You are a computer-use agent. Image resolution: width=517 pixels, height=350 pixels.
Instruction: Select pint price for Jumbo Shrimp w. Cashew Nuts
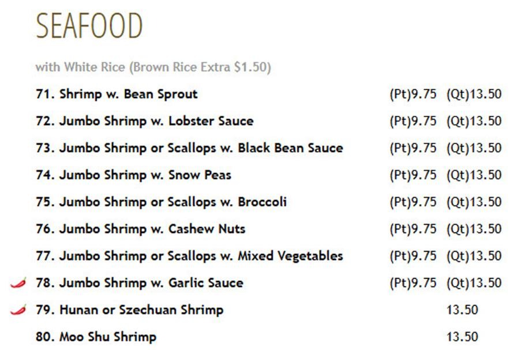(x=413, y=229)
